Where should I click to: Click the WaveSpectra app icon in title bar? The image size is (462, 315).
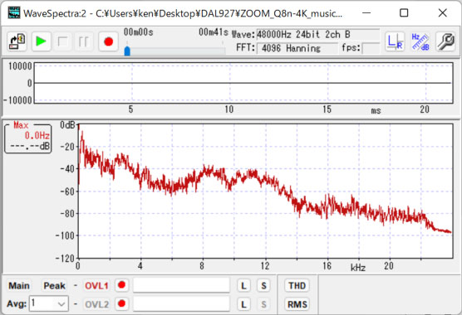click(x=14, y=13)
